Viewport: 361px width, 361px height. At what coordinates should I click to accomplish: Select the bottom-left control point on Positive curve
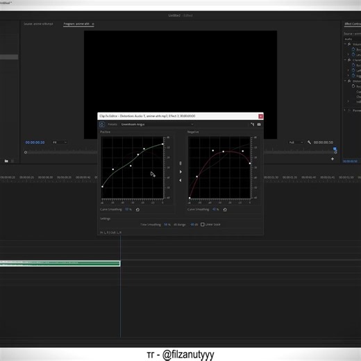tap(102, 187)
